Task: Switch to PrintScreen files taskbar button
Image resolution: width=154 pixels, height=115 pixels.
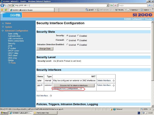Action: (45, 113)
